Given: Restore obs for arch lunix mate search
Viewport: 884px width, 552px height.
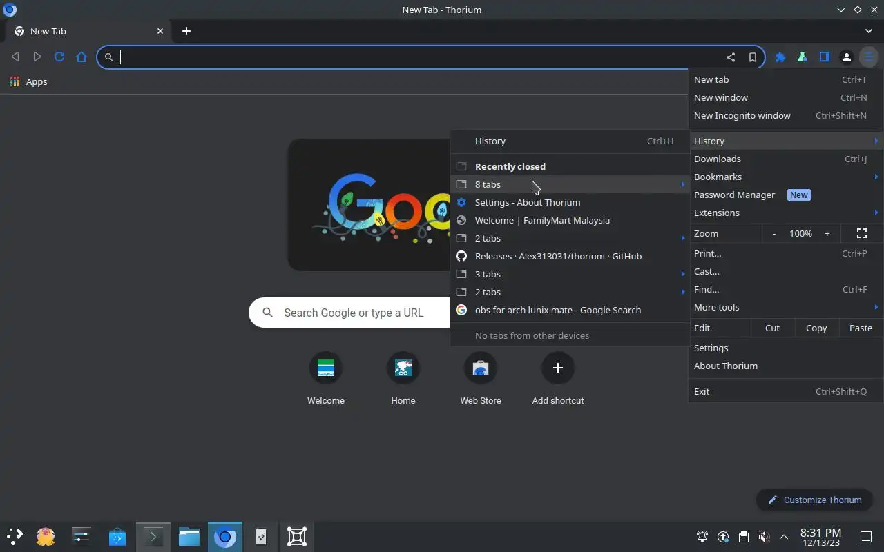Looking at the screenshot, I should [x=570, y=310].
